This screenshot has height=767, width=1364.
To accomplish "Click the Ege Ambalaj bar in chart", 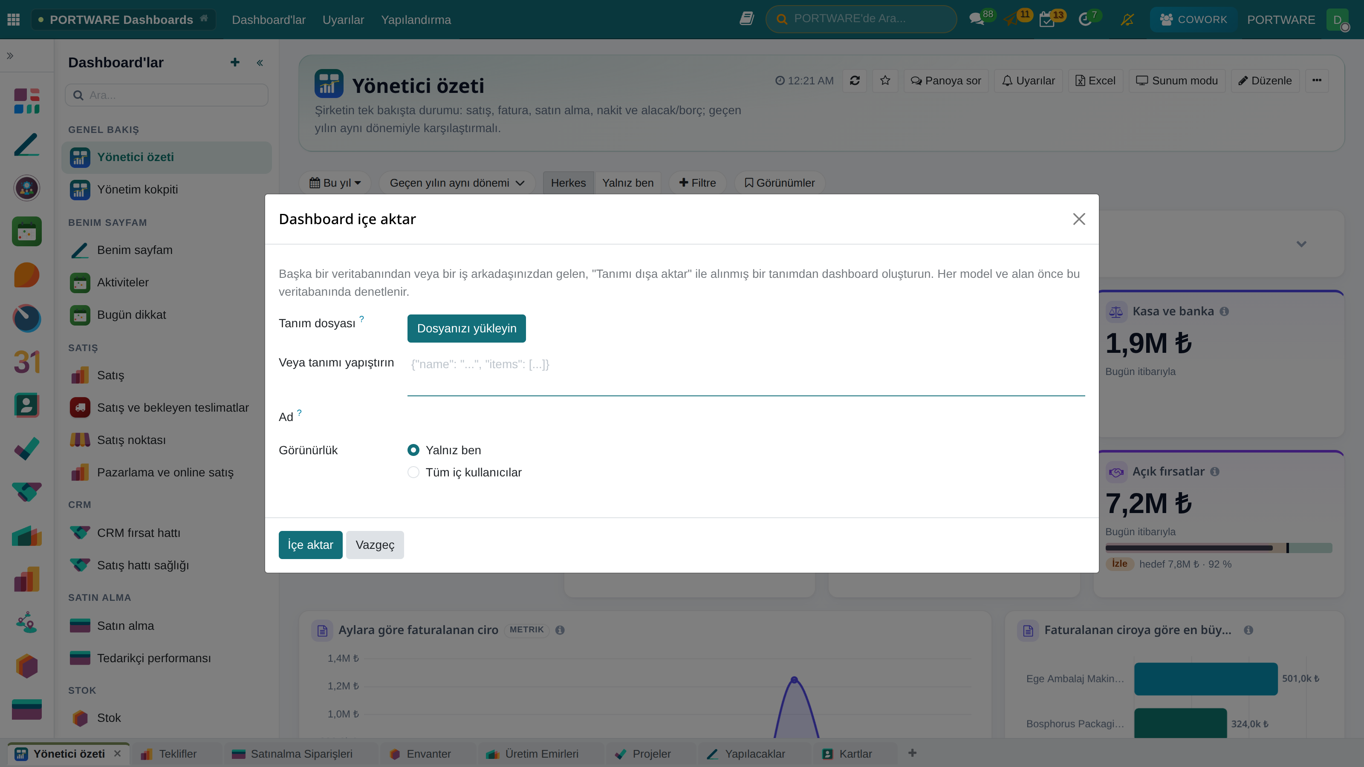I will 1206,679.
